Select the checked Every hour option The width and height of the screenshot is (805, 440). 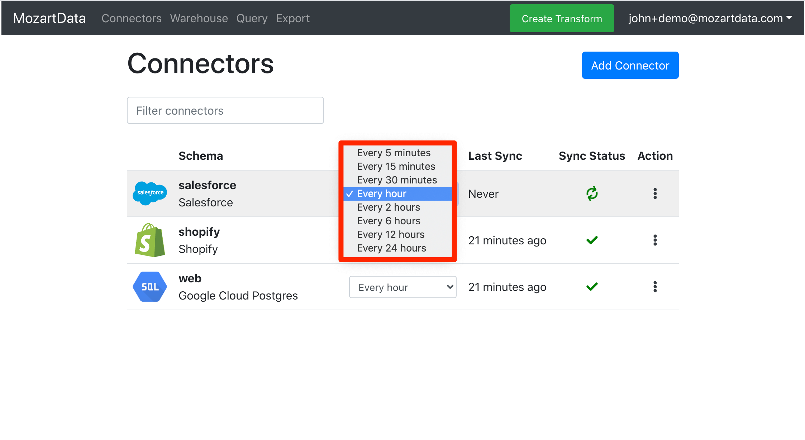(x=397, y=193)
